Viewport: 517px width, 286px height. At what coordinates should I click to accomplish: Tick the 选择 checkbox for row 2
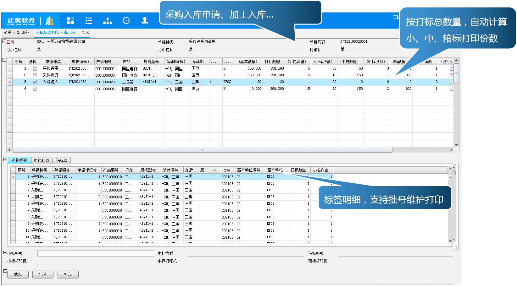35,75
